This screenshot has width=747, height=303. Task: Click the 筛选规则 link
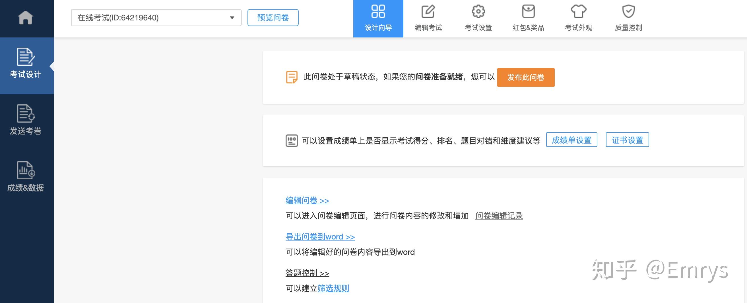click(333, 288)
